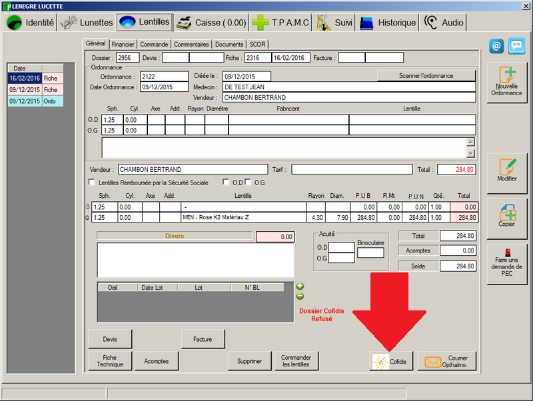The height and width of the screenshot is (401, 533).
Task: Click the Binoculaire acuité field
Action: click(x=370, y=252)
